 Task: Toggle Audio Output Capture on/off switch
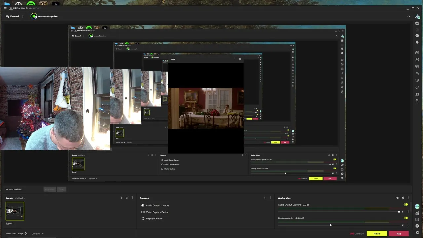coord(406,205)
